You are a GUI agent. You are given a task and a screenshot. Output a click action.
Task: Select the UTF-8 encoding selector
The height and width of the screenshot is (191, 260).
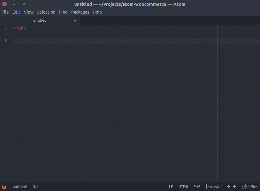183,187
